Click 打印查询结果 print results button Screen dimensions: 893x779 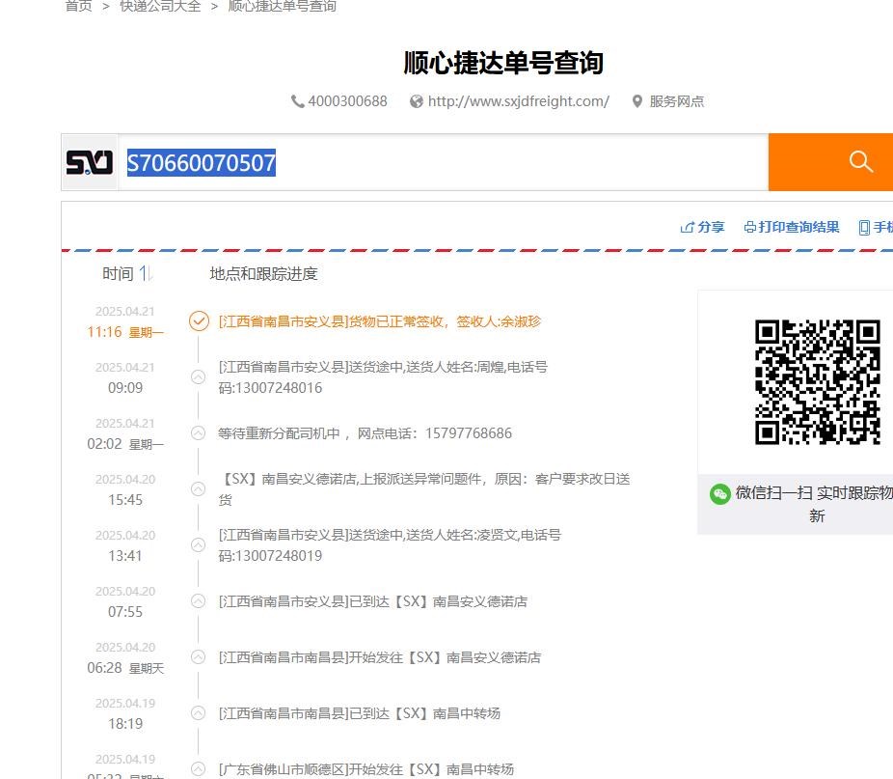[x=792, y=227]
